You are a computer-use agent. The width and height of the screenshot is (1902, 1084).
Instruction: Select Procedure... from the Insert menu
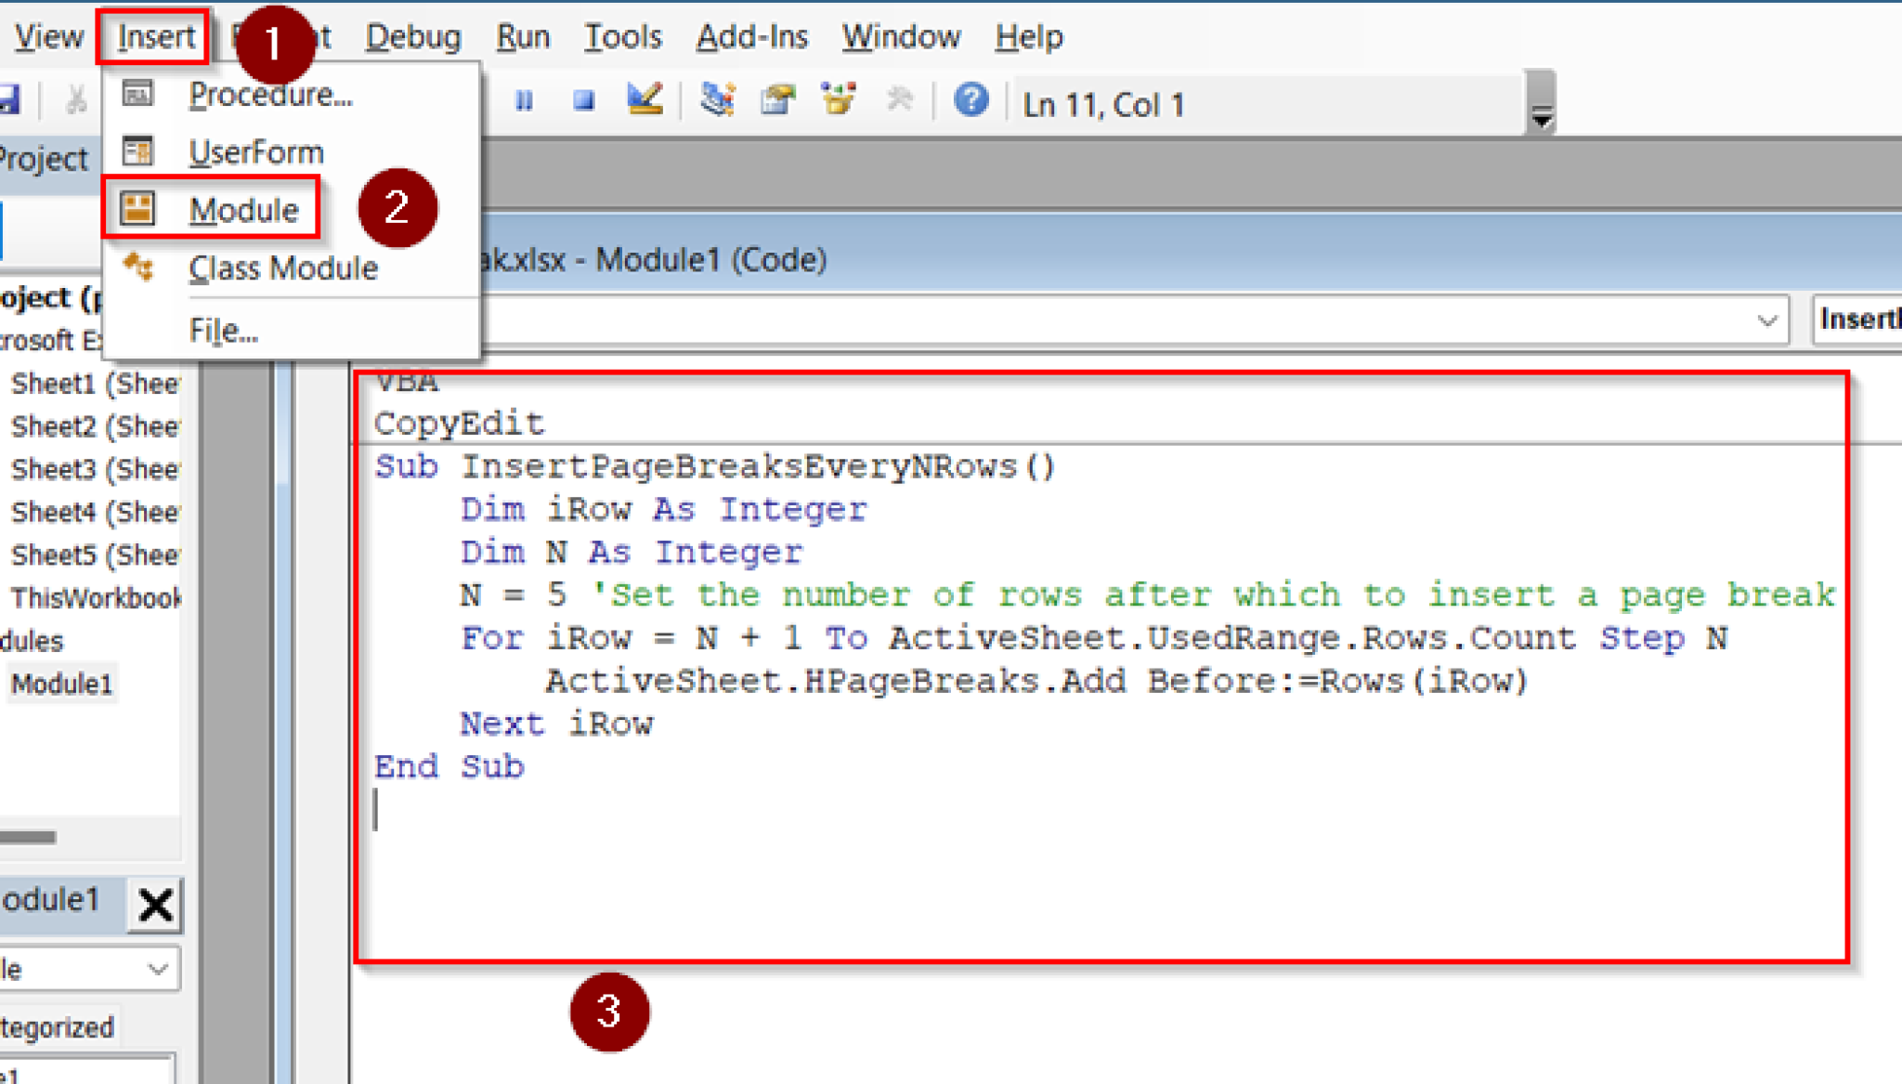[x=270, y=93]
